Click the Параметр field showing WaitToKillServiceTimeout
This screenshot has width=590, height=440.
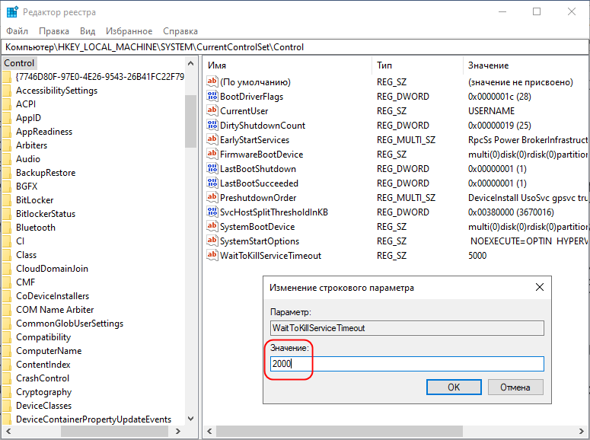[x=407, y=328]
